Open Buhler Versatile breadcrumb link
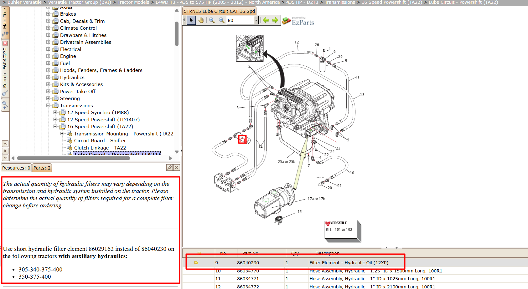Image resolution: width=528 pixels, height=289 pixels. point(24,2)
